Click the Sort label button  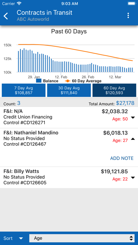coord(8,238)
